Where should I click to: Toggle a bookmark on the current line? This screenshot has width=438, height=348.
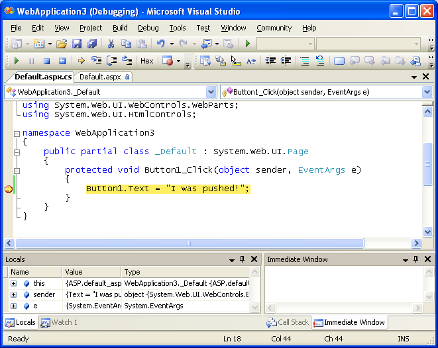339,60
